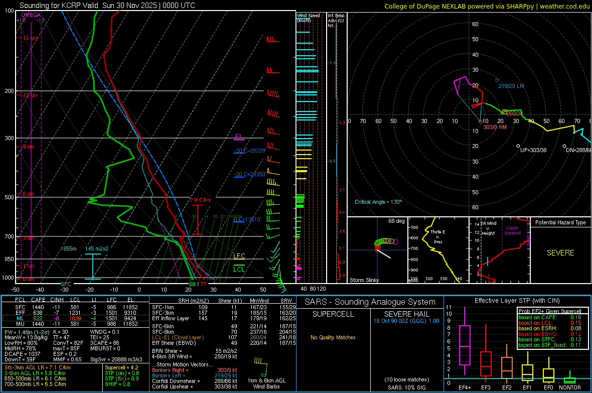This screenshot has height=393, width=592.
Task: Click the 1855m effective inflow top label
Action: [68, 248]
